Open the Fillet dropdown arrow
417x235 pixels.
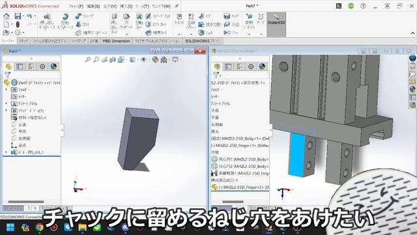(x=179, y=34)
